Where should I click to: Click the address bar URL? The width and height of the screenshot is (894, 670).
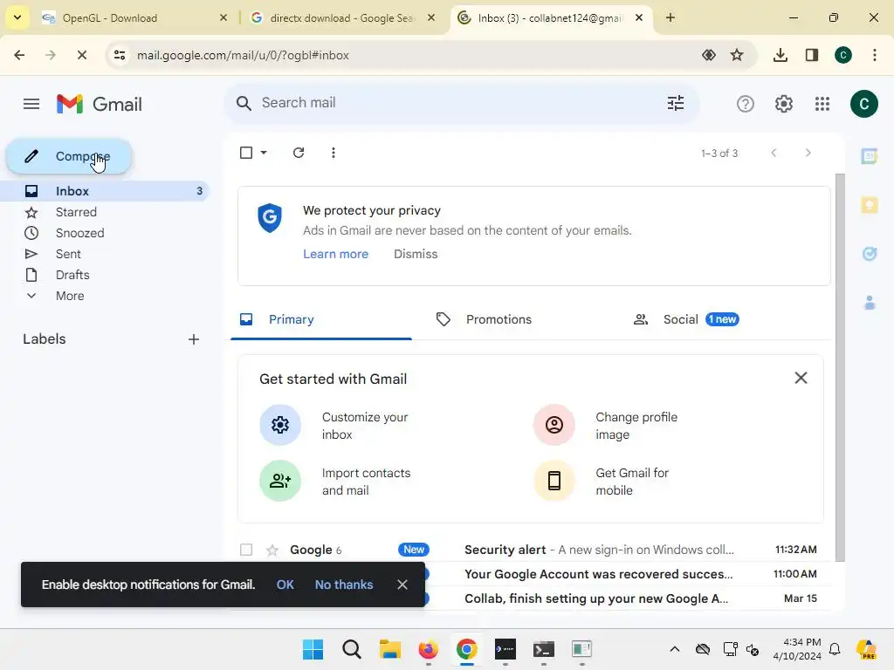[x=243, y=55]
